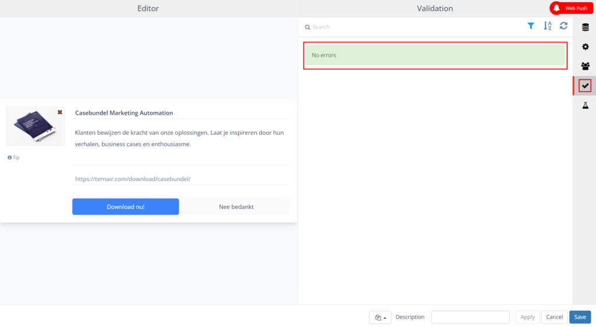The image size is (596, 327).
Task: Show the Tip under the image
Action: 13,158
